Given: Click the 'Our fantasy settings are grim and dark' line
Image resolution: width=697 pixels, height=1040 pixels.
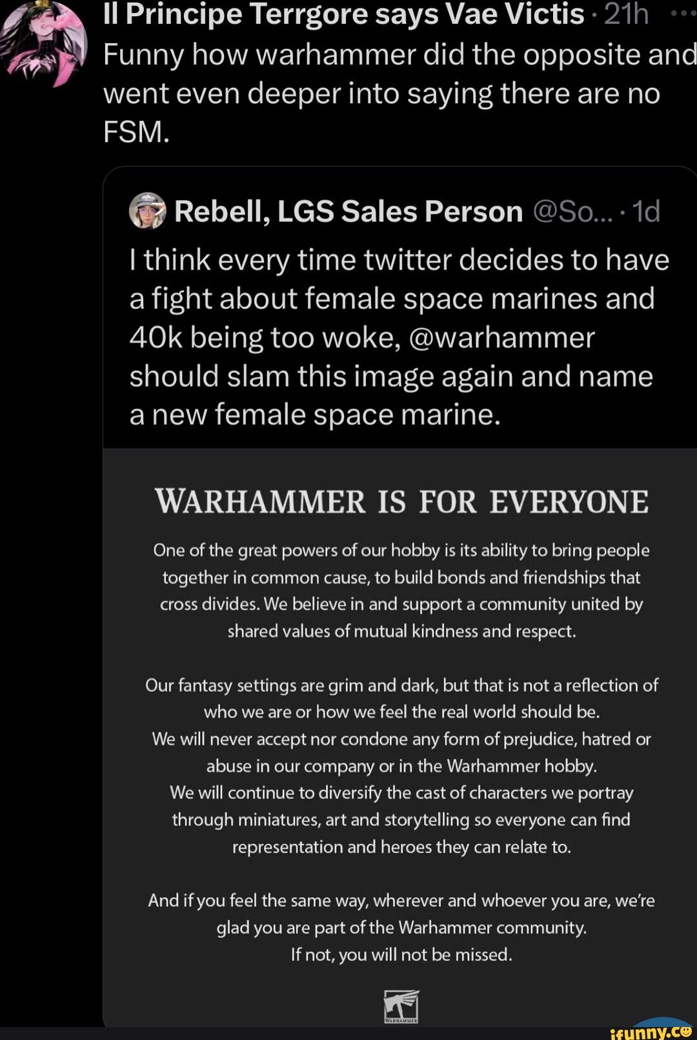Looking at the screenshot, I should click(x=401, y=685).
